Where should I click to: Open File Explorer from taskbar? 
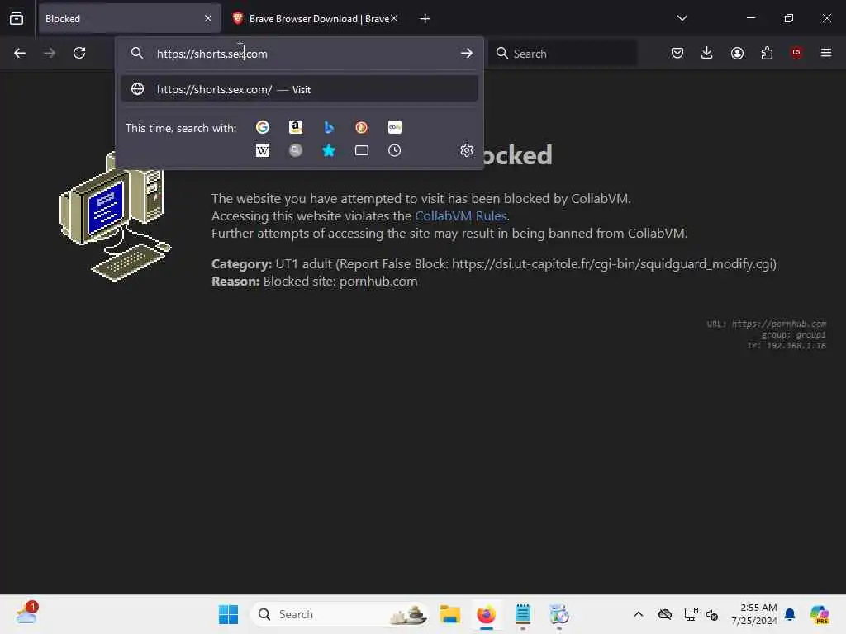[x=449, y=614]
